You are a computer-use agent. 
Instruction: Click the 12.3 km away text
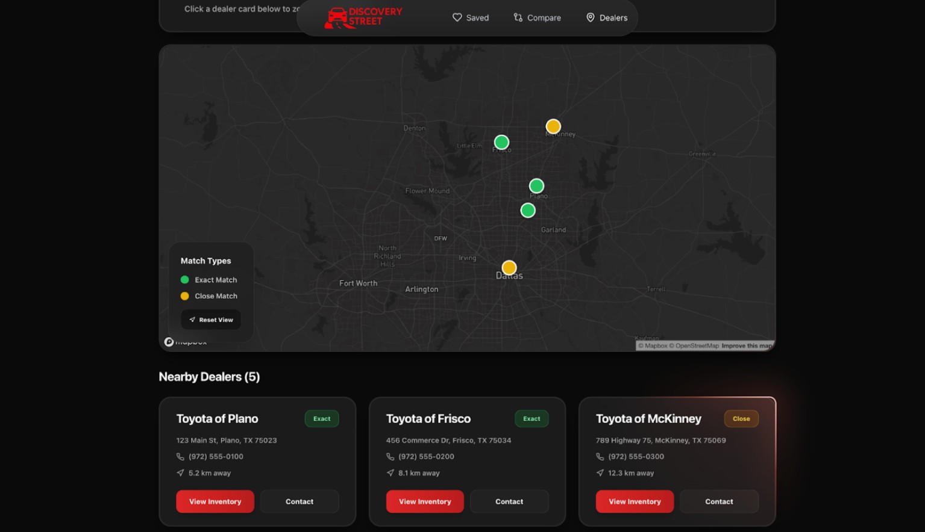[631, 473]
